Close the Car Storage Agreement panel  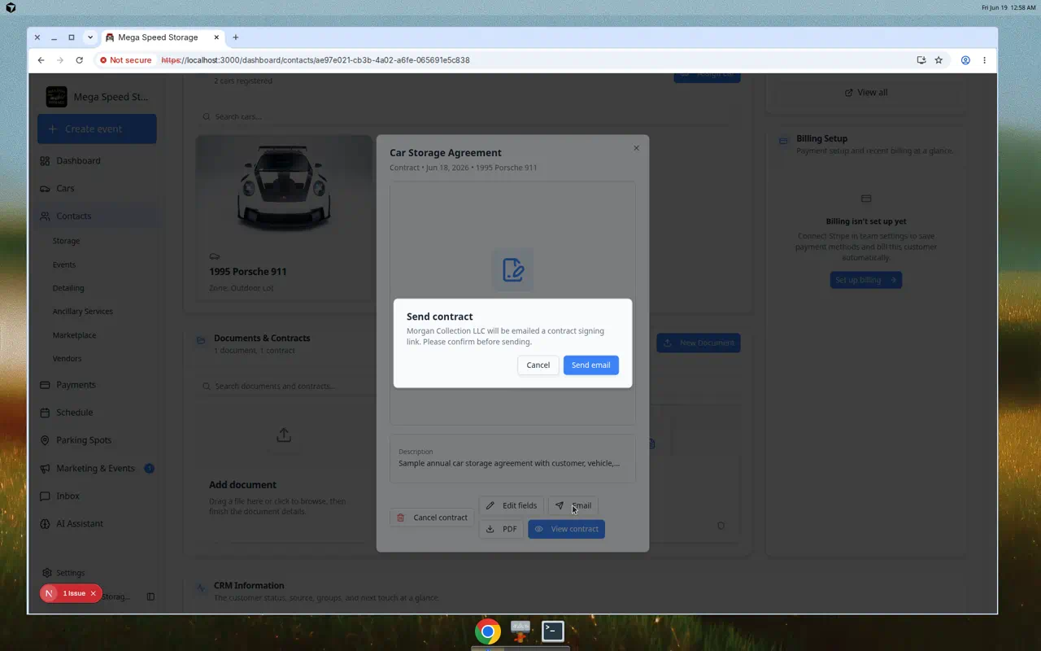tap(636, 148)
